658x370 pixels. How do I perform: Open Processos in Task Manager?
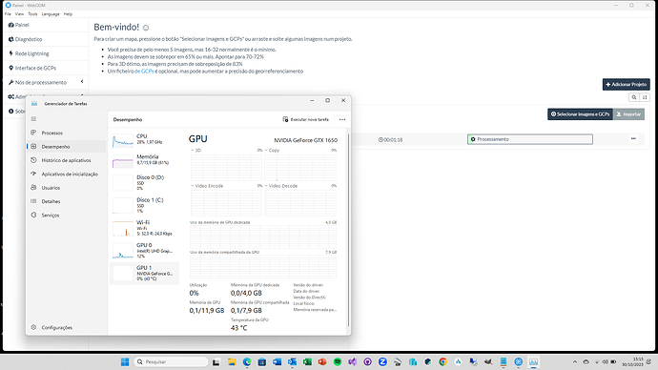pyautogui.click(x=66, y=133)
